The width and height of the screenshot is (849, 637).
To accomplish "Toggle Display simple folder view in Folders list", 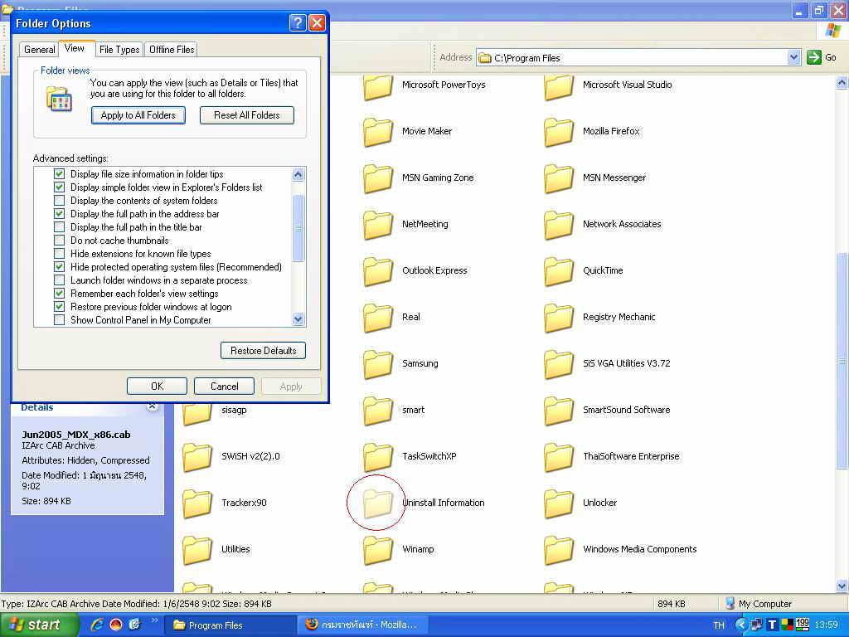I will point(59,187).
